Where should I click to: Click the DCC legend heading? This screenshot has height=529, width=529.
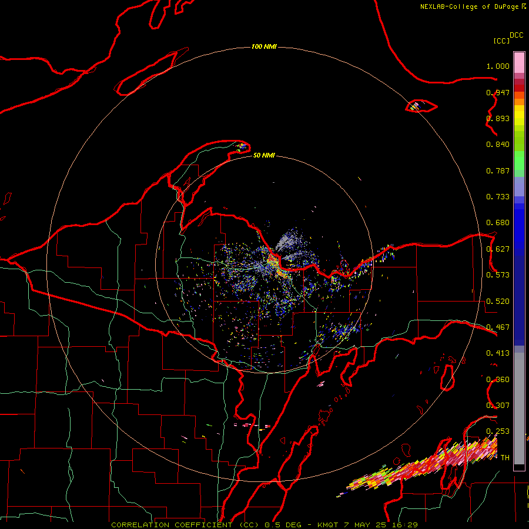516,35
